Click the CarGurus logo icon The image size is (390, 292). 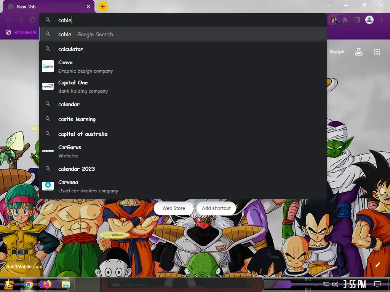pyautogui.click(x=48, y=151)
